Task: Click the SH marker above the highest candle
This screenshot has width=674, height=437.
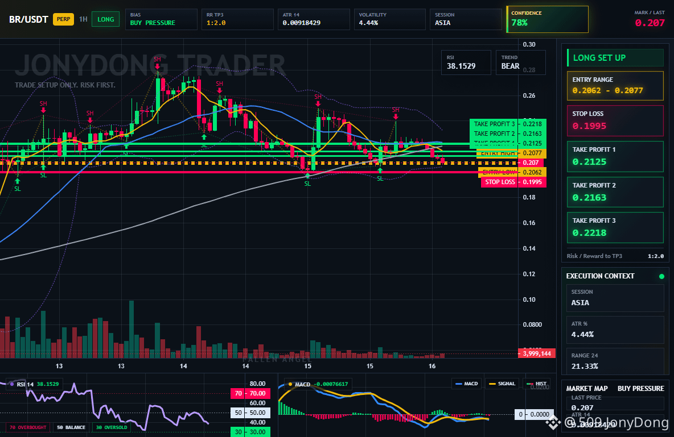Action: coord(157,59)
